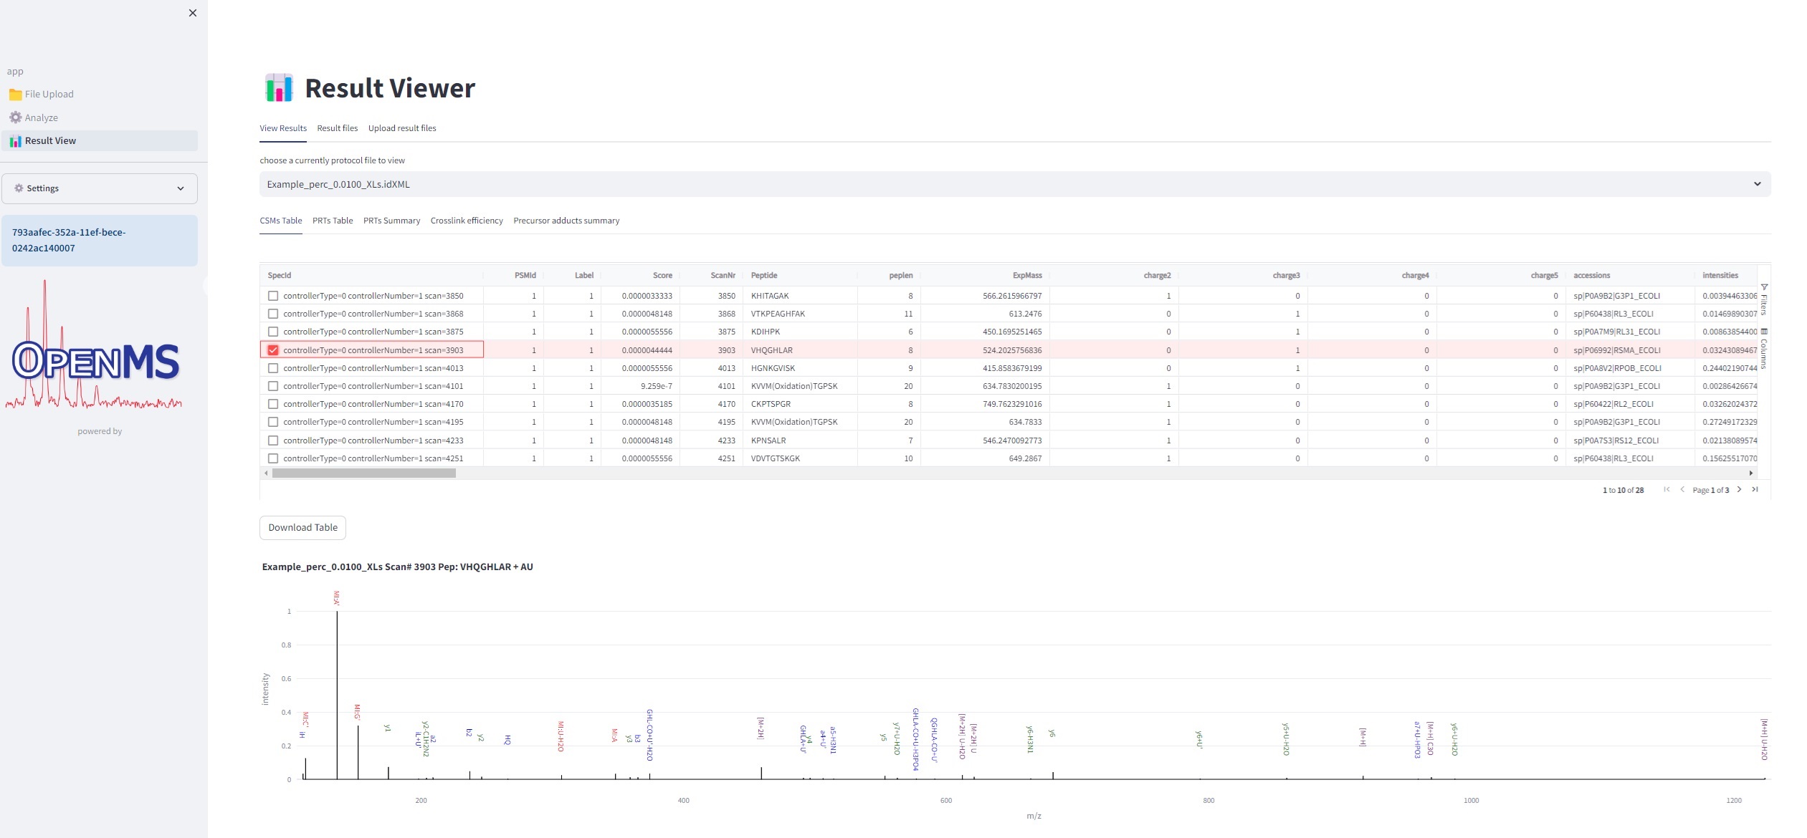Screen dimensions: 1807x838
Task: Select the scan=4251 row checkbox
Action: [x=273, y=458]
